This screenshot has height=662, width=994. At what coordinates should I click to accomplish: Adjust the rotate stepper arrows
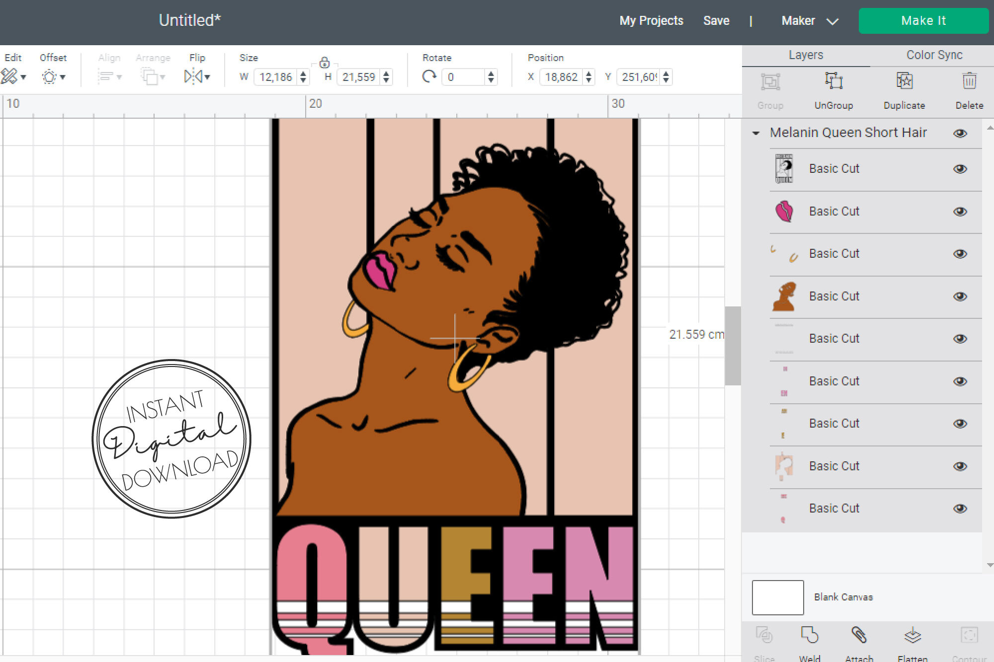(x=491, y=77)
